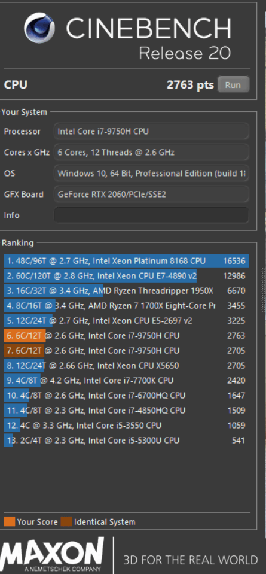Screen dimensions: 266x574
Task: Select Ryzen 7 1700X ranking row
Action: (126, 306)
